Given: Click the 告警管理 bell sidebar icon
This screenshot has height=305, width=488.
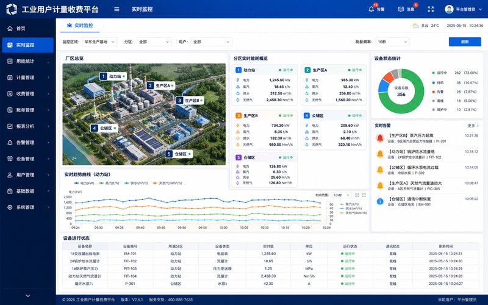Looking at the screenshot, I should pos(10,143).
